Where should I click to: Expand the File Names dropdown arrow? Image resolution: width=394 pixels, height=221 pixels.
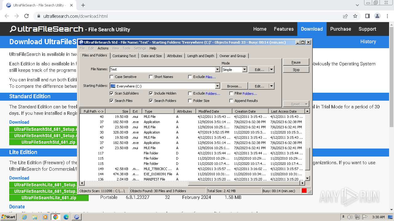click(217, 69)
